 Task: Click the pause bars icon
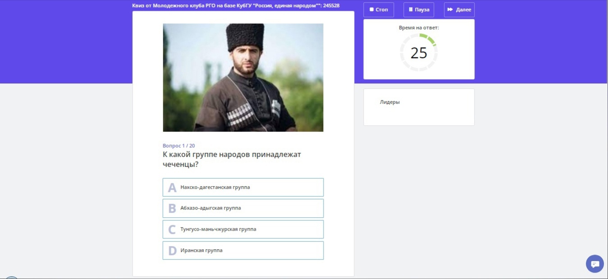pyautogui.click(x=411, y=9)
